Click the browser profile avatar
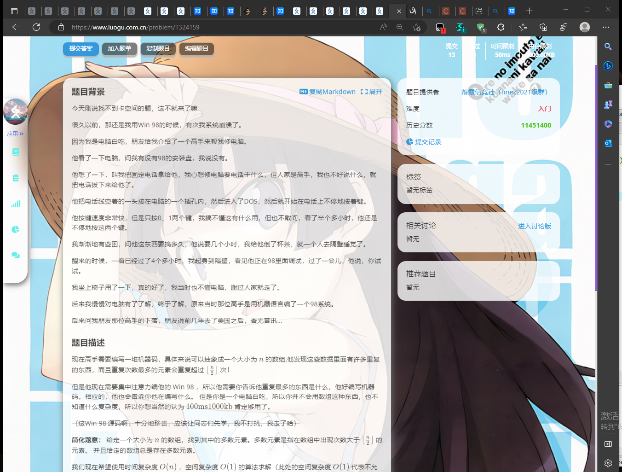This screenshot has height=472, width=622. pyautogui.click(x=585, y=27)
